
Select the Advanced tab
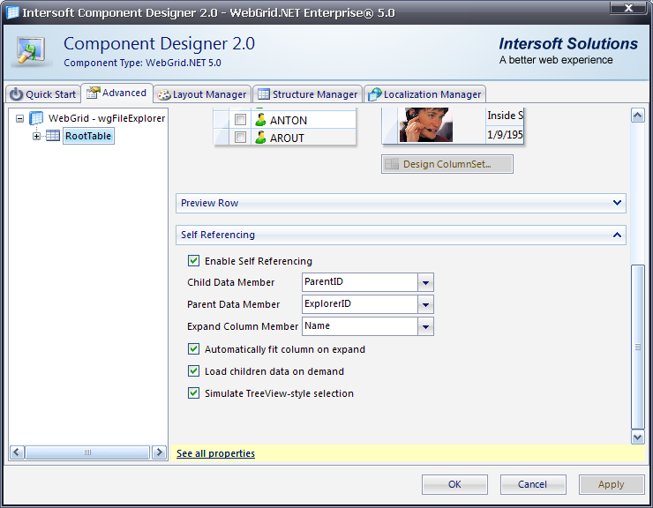coord(117,93)
